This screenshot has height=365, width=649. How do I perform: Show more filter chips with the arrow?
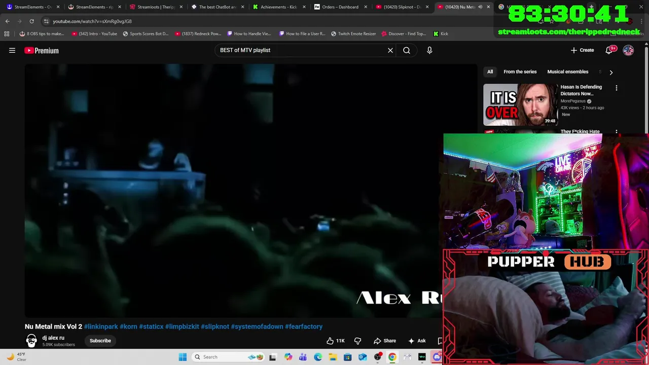611,72
